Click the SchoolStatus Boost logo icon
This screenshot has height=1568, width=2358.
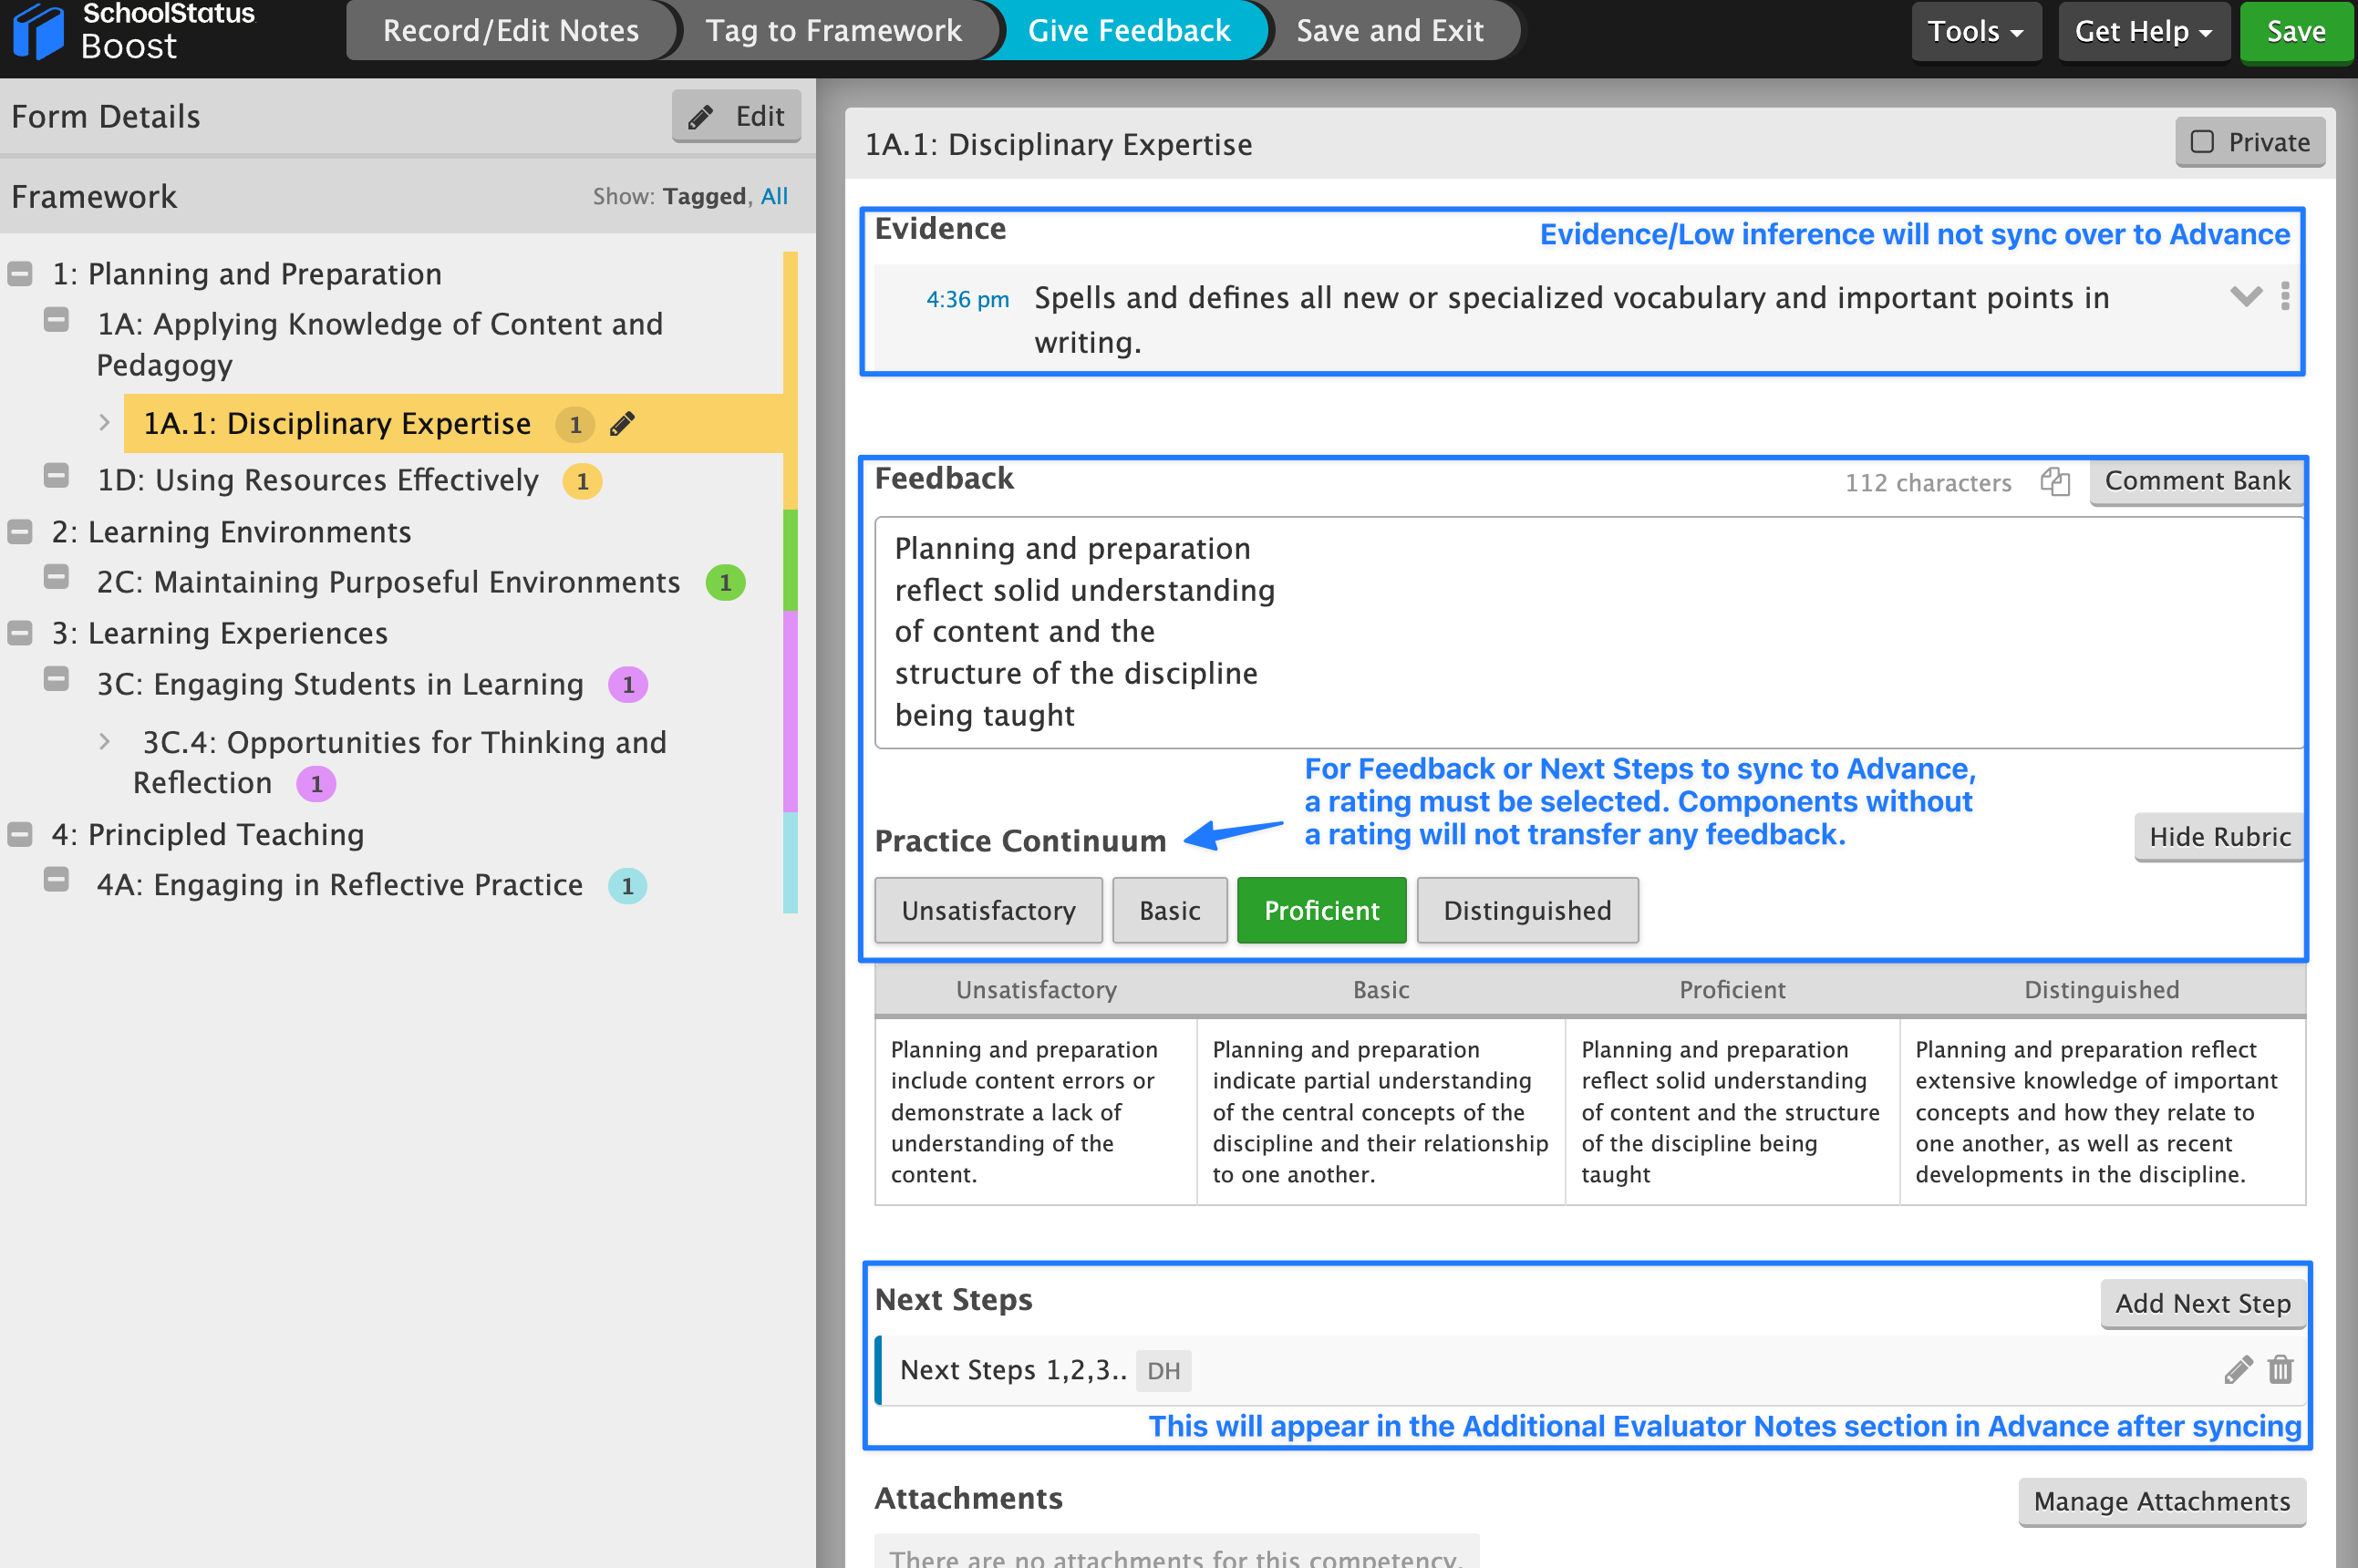38,32
